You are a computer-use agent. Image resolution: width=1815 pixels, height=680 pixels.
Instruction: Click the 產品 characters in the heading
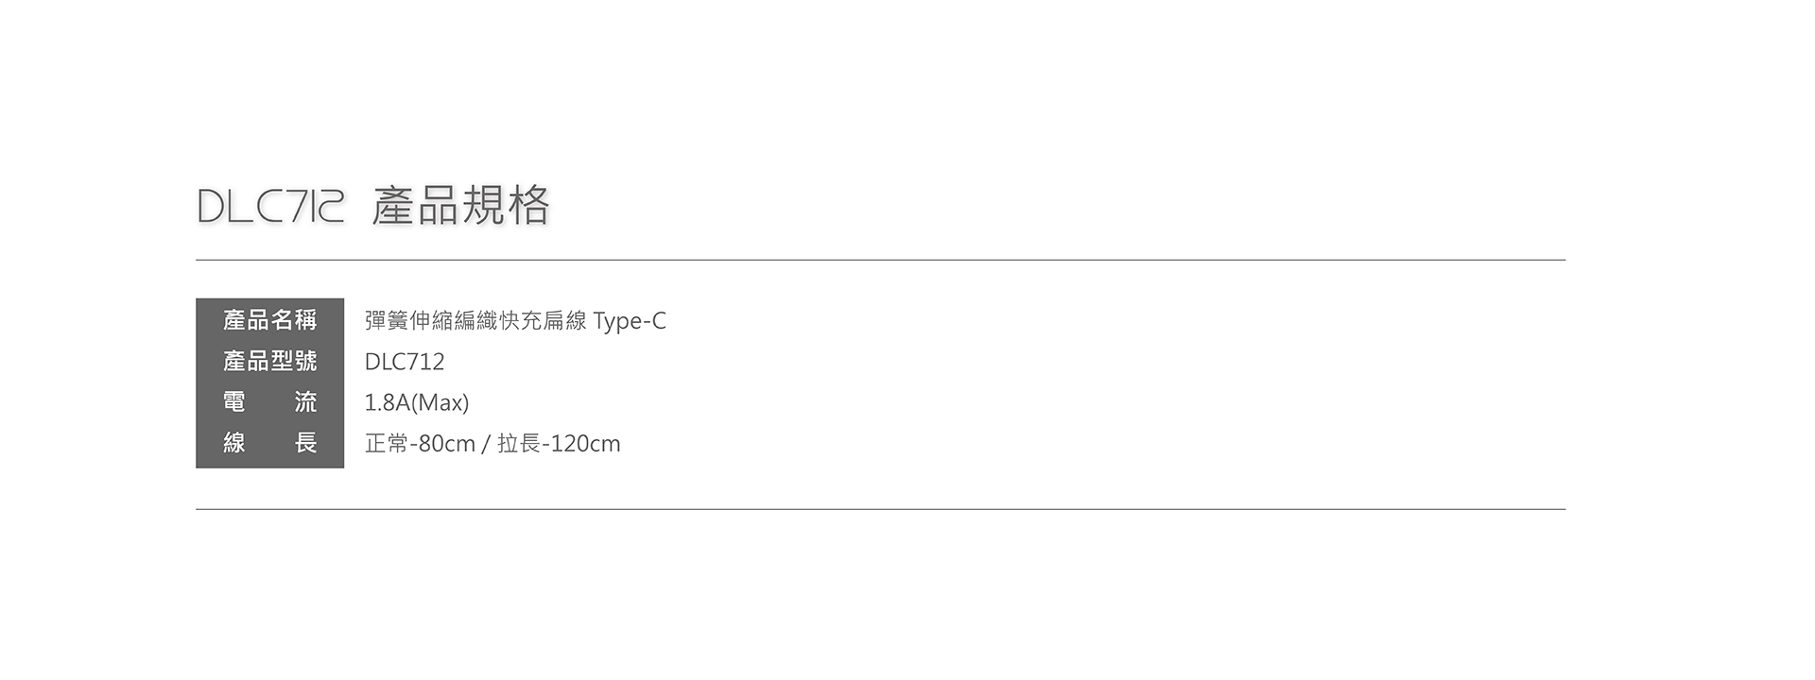click(415, 206)
